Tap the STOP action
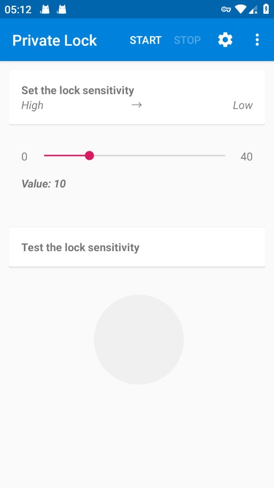The height and width of the screenshot is (488, 274). 187,40
